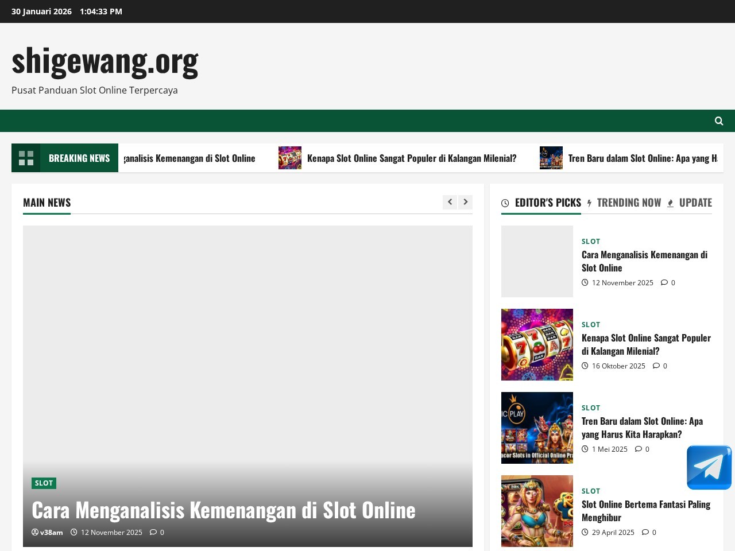Click the 30 Januari 2026 date in top bar
The image size is (735, 551).
point(41,11)
